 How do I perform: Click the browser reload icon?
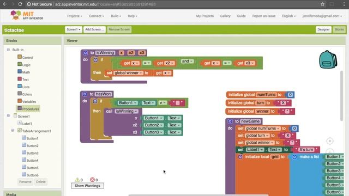click(20, 4)
